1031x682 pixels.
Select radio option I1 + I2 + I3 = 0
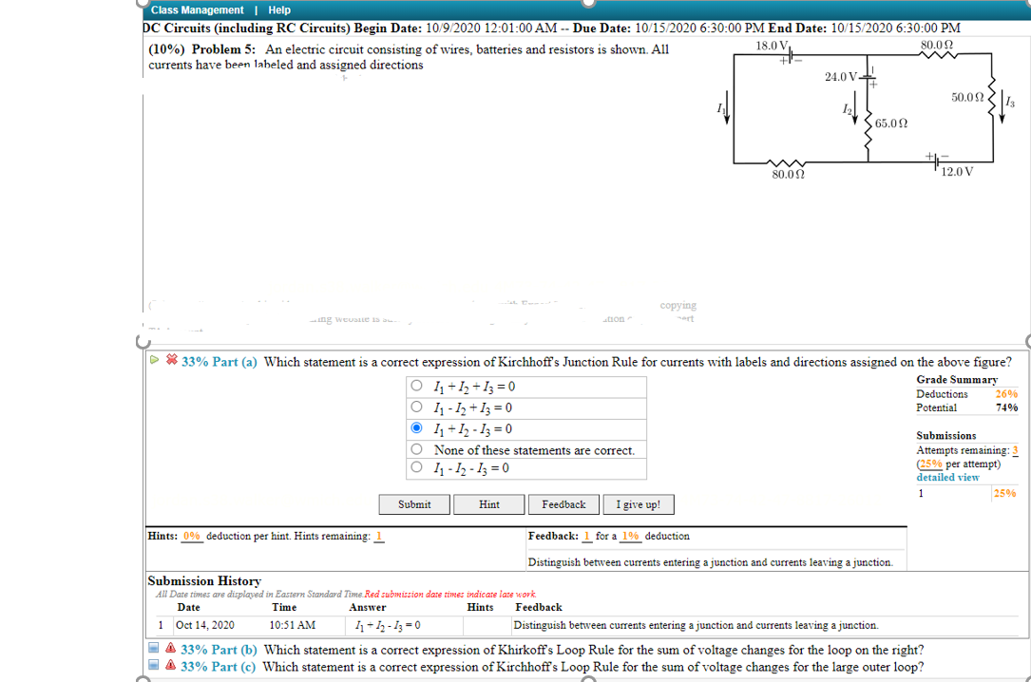click(x=416, y=385)
